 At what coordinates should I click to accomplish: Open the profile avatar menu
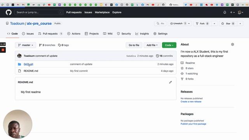click(240, 12)
